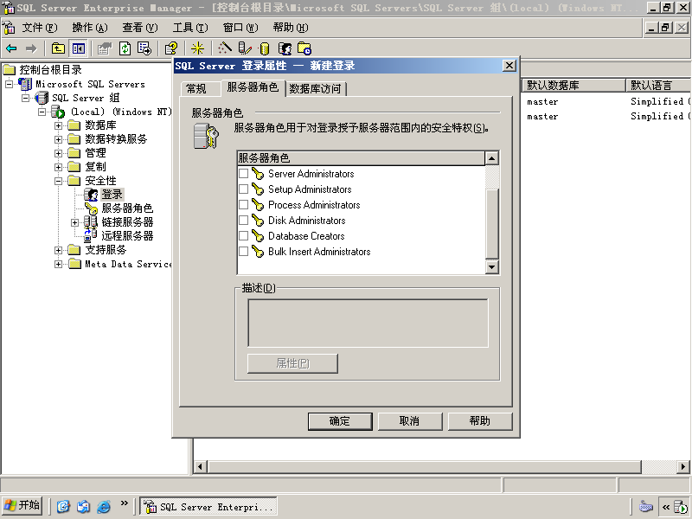Open the 工具(T) menu
This screenshot has width=692, height=519.
[189, 28]
